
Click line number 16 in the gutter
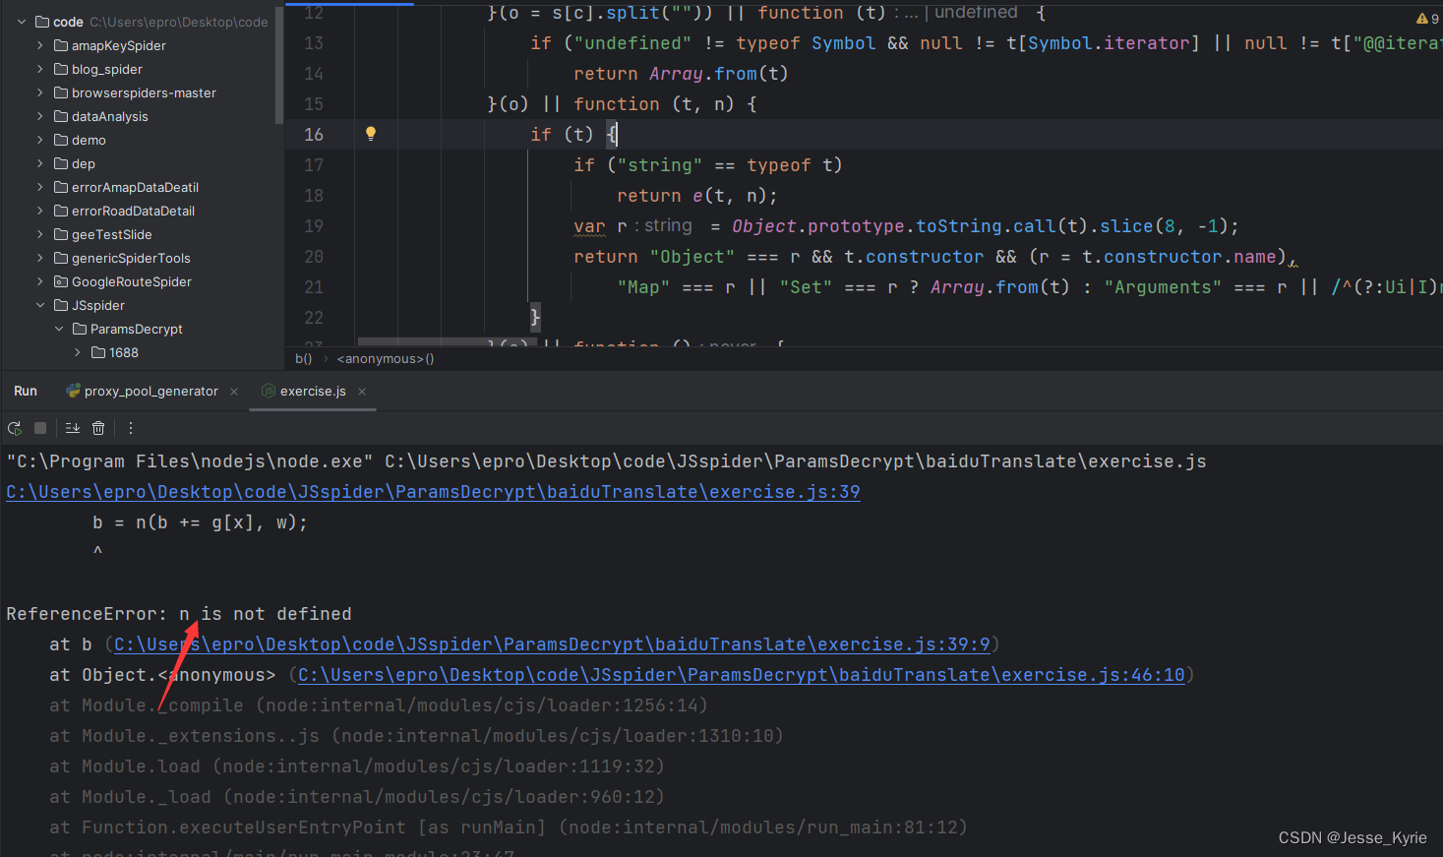click(314, 135)
